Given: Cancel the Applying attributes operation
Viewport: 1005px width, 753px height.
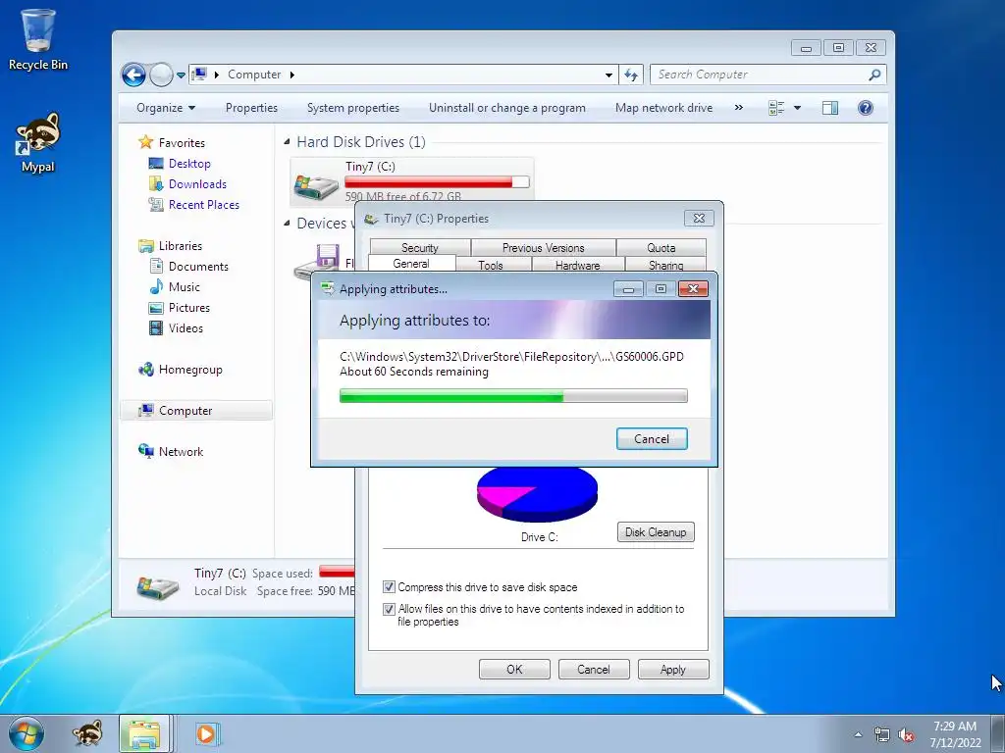Looking at the screenshot, I should point(652,438).
